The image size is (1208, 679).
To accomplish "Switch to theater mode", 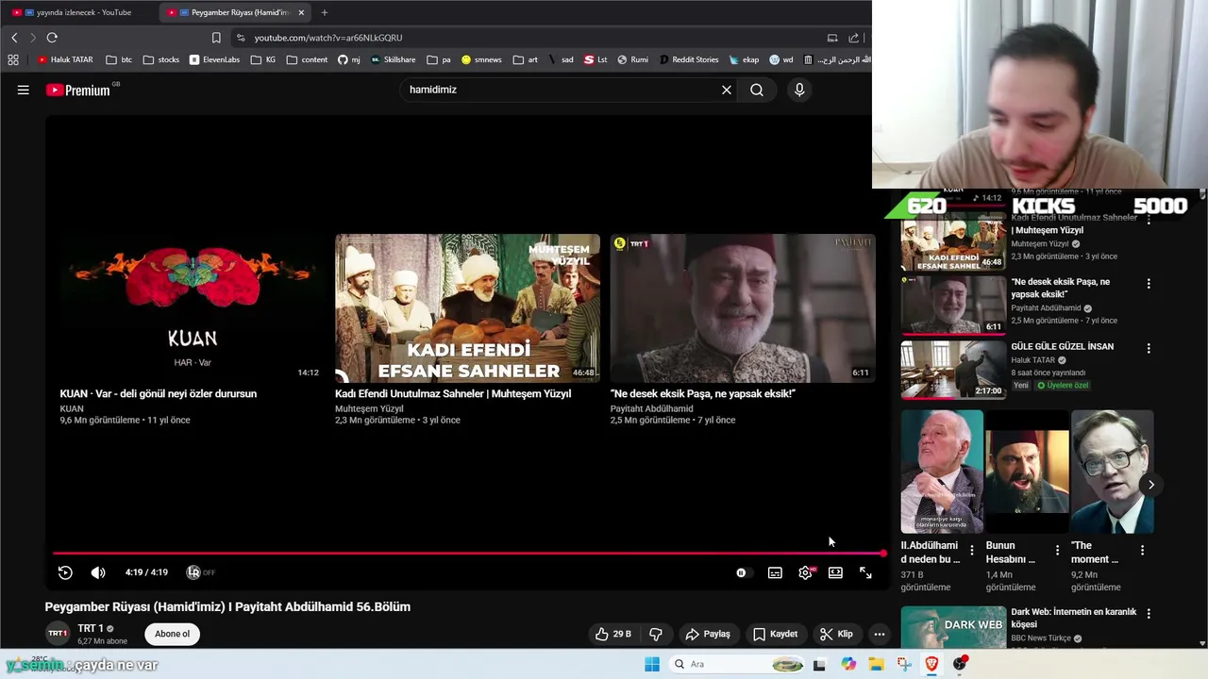I will coord(835,572).
